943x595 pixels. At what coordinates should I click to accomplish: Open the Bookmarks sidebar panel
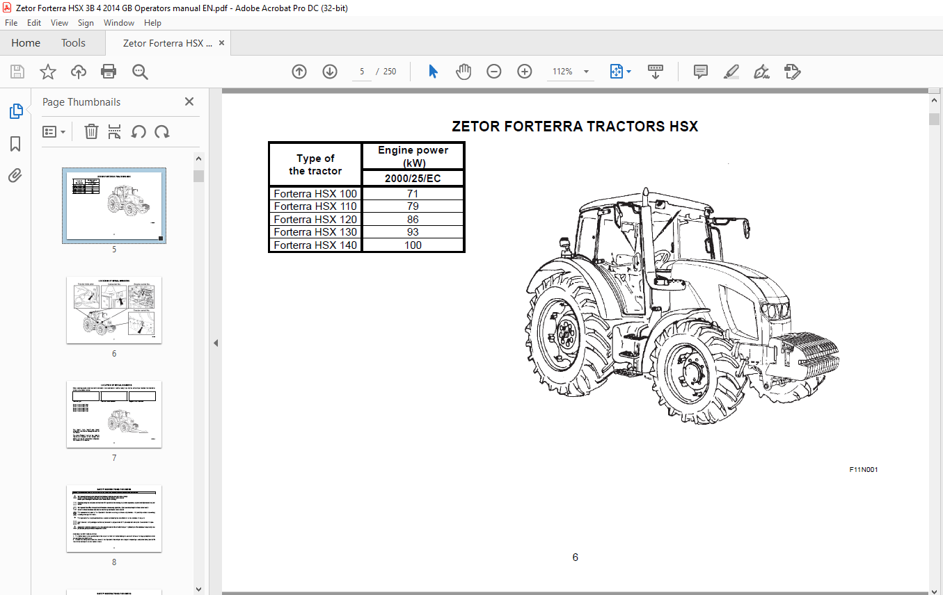[15, 144]
